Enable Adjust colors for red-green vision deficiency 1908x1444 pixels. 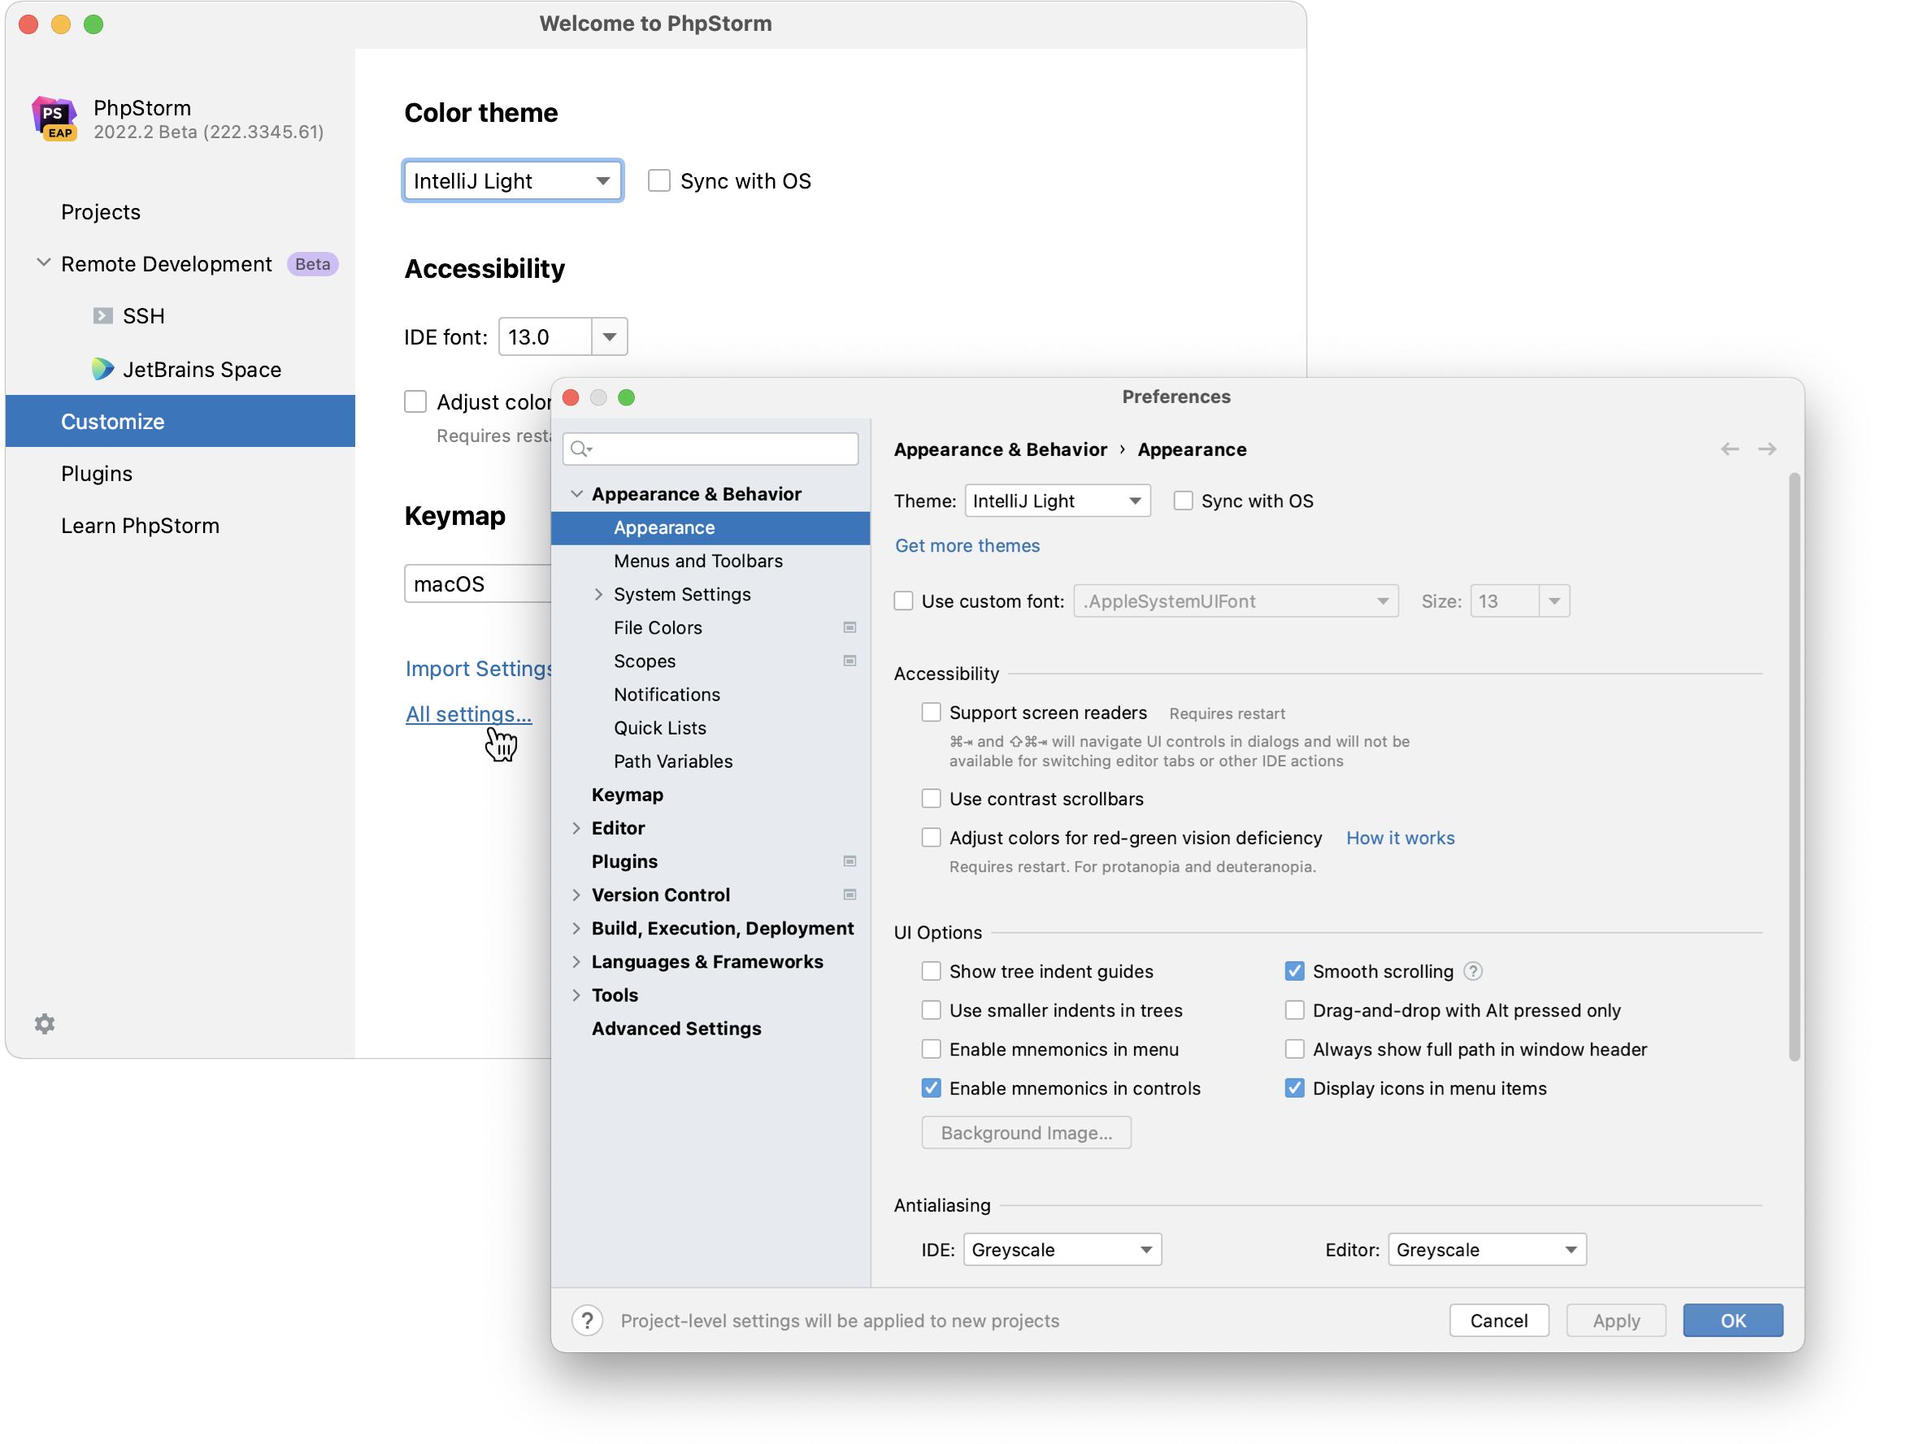tap(931, 838)
